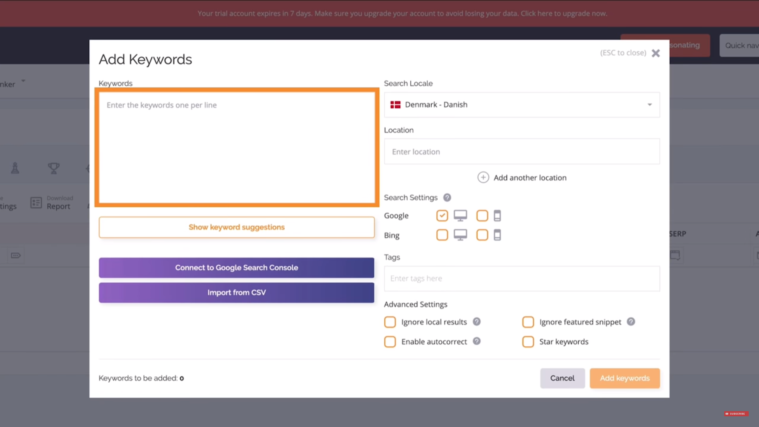Check the Star keywords option
Image resolution: width=759 pixels, height=427 pixels.
click(x=528, y=342)
